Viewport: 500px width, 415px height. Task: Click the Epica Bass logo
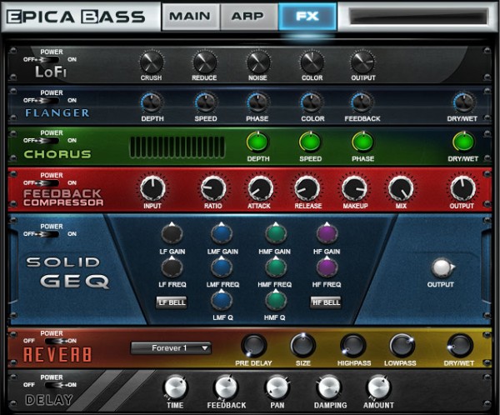pyautogui.click(x=76, y=17)
